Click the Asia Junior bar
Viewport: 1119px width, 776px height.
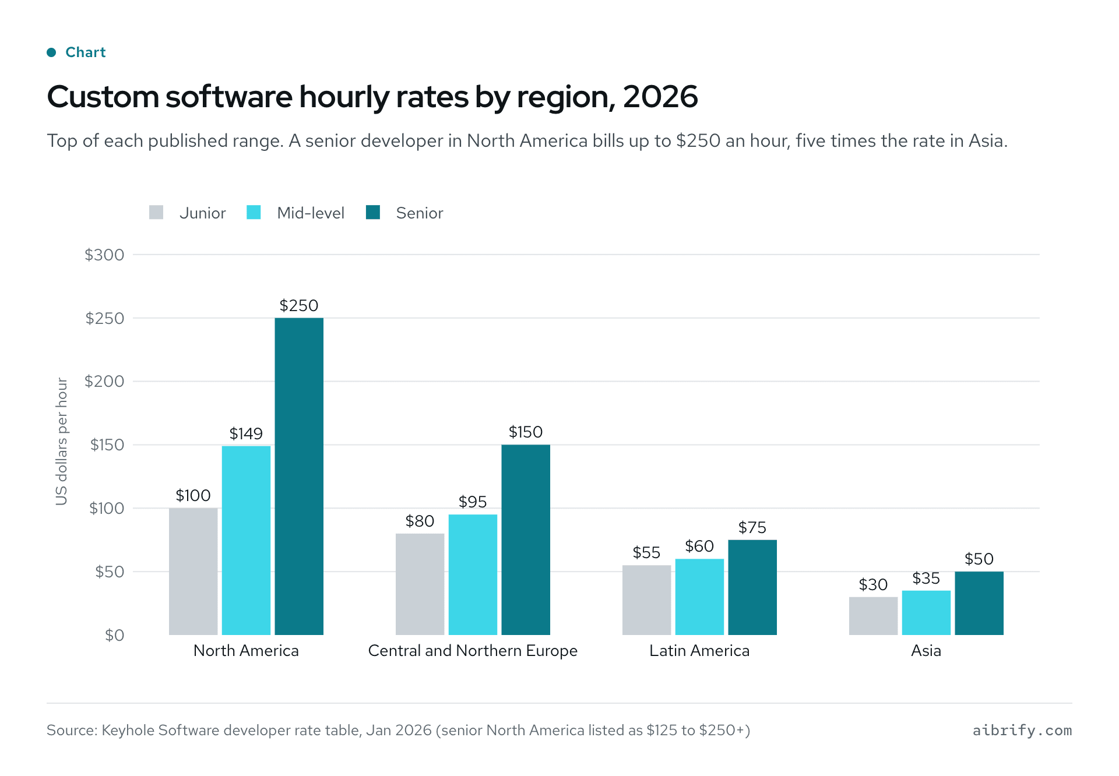[x=874, y=616]
